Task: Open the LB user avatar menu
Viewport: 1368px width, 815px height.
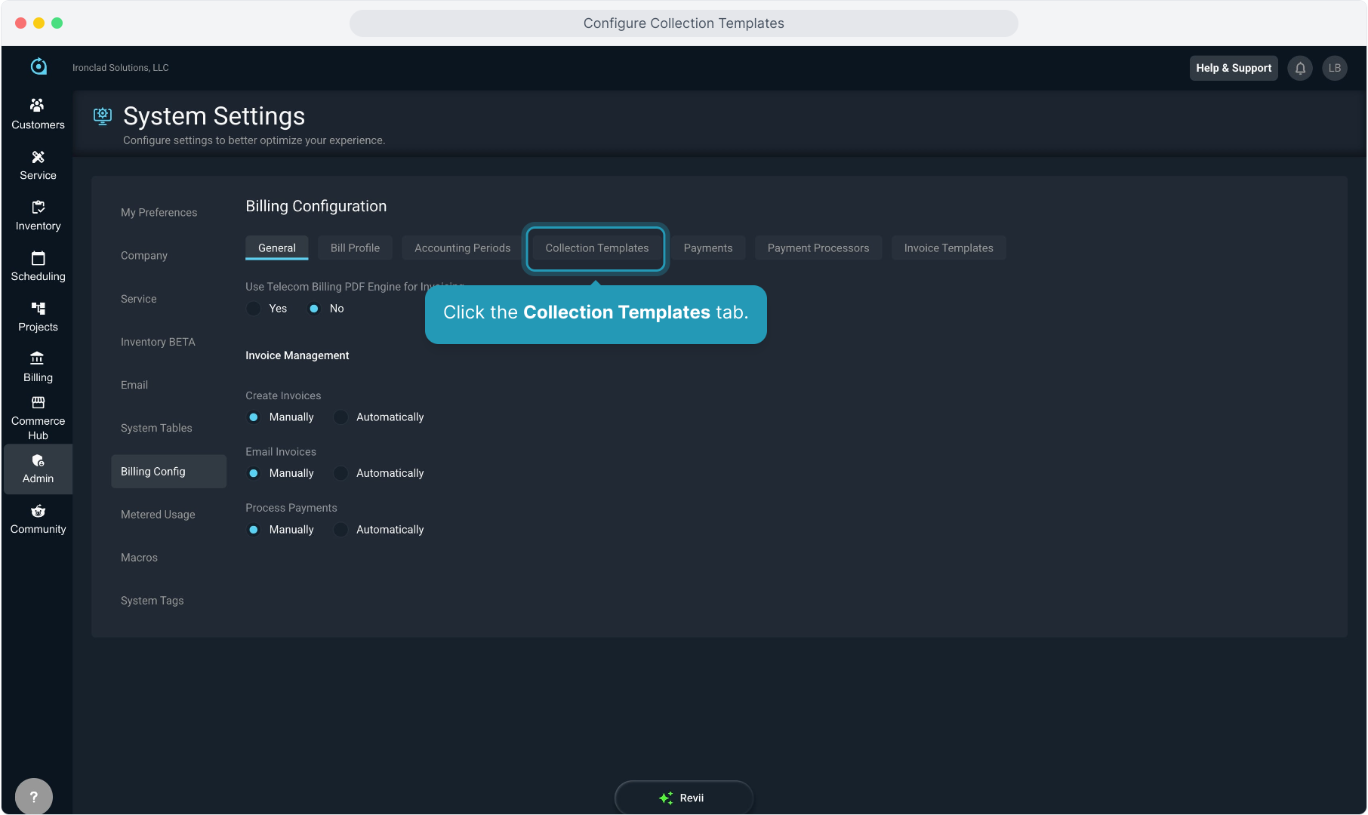Action: 1334,68
